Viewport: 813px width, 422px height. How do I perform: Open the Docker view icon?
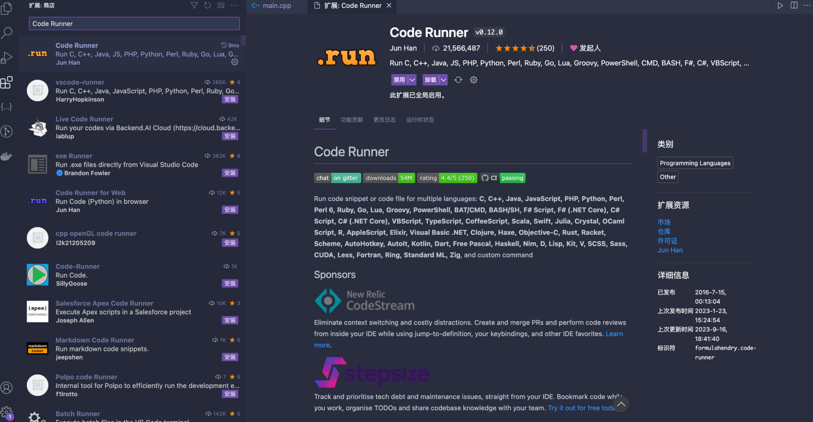(6, 156)
